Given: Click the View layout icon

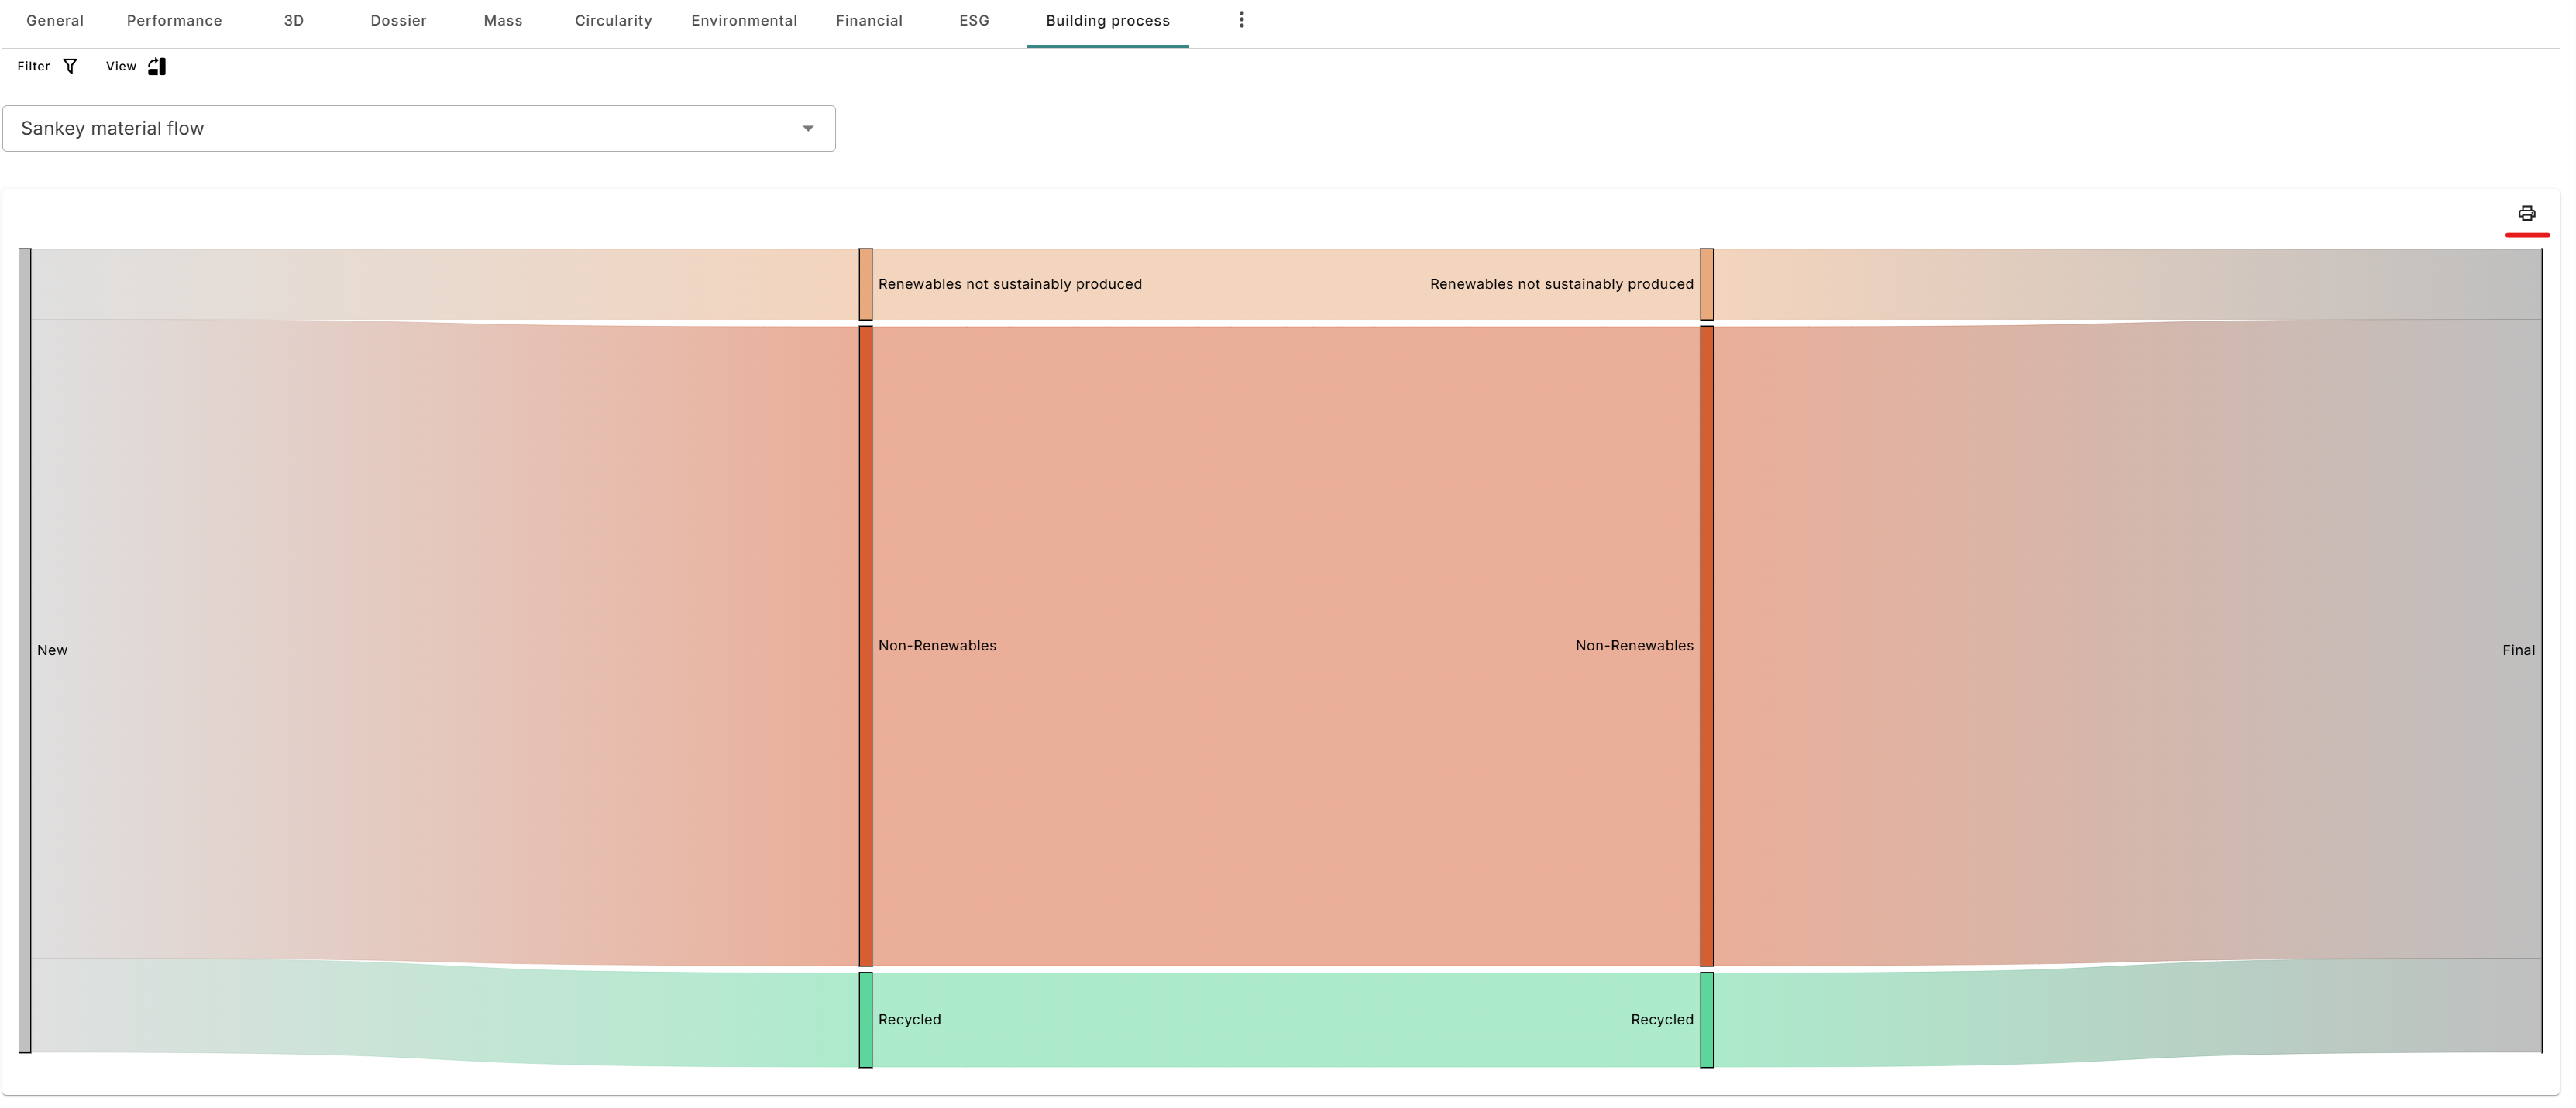Looking at the screenshot, I should point(157,67).
